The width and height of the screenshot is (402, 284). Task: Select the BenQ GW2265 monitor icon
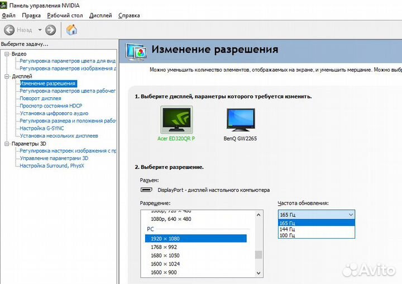(x=241, y=120)
